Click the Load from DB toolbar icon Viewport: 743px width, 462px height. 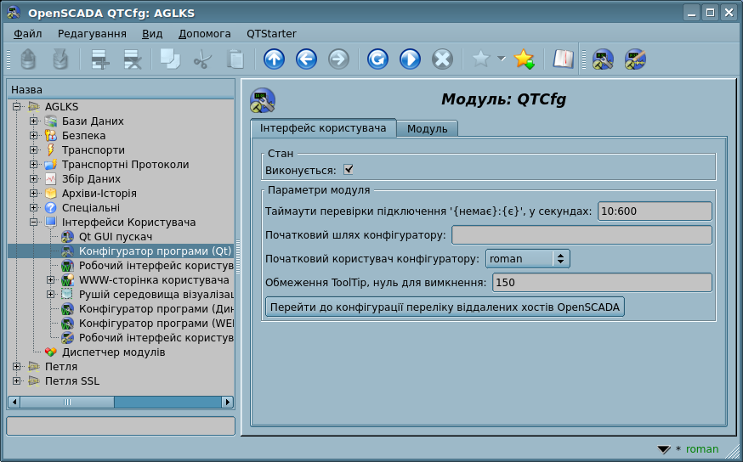coord(28,59)
